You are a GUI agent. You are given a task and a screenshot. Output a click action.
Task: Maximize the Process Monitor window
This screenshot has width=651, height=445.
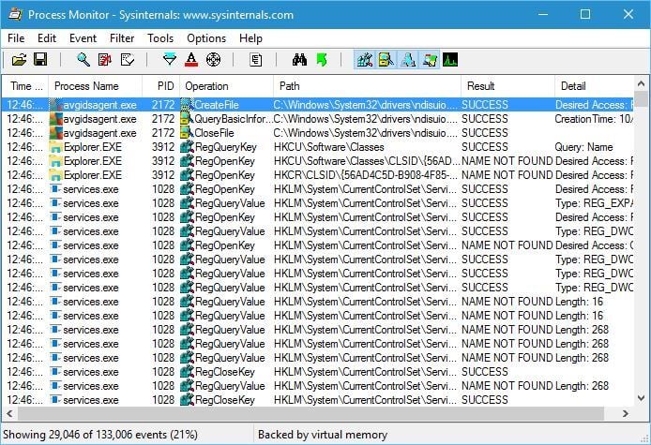[x=585, y=14]
